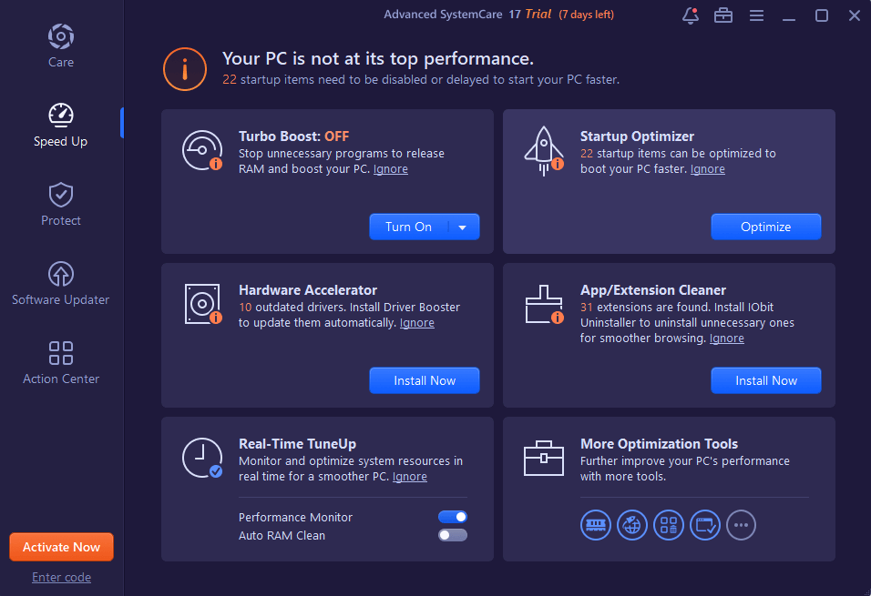
Task: Click the orange info alert icon
Action: [x=185, y=69]
